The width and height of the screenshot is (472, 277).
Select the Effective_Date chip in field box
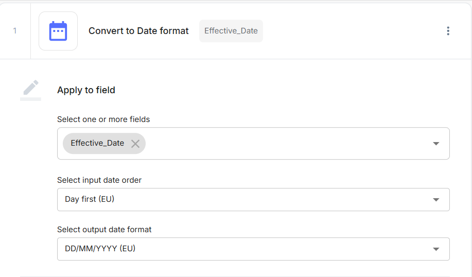point(97,143)
